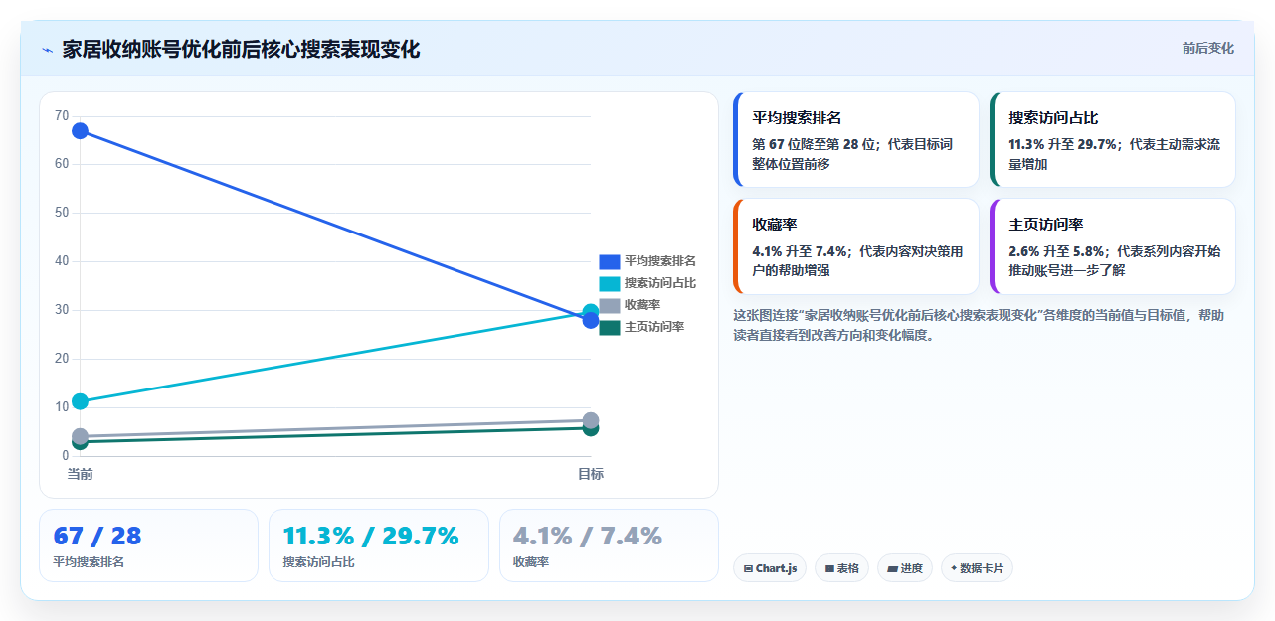
Task: Select the blue 平均搜索排名 point at 目标
Action: [591, 320]
